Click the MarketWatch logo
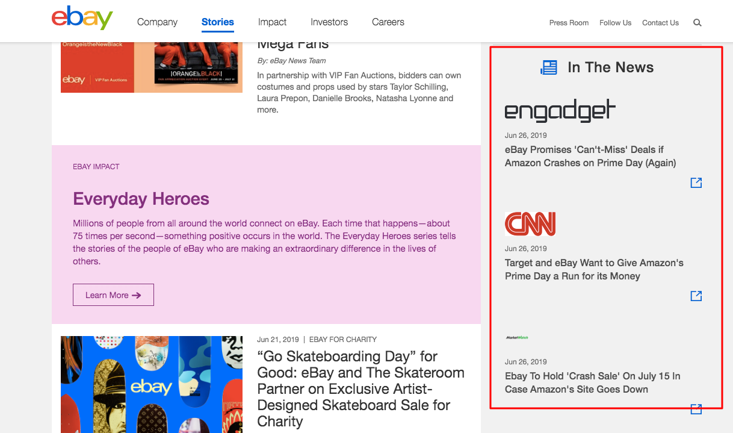The height and width of the screenshot is (433, 733). pyautogui.click(x=517, y=337)
